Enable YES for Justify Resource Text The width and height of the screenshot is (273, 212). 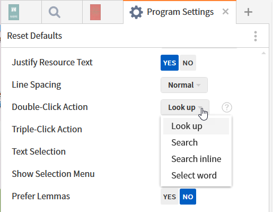click(x=170, y=63)
